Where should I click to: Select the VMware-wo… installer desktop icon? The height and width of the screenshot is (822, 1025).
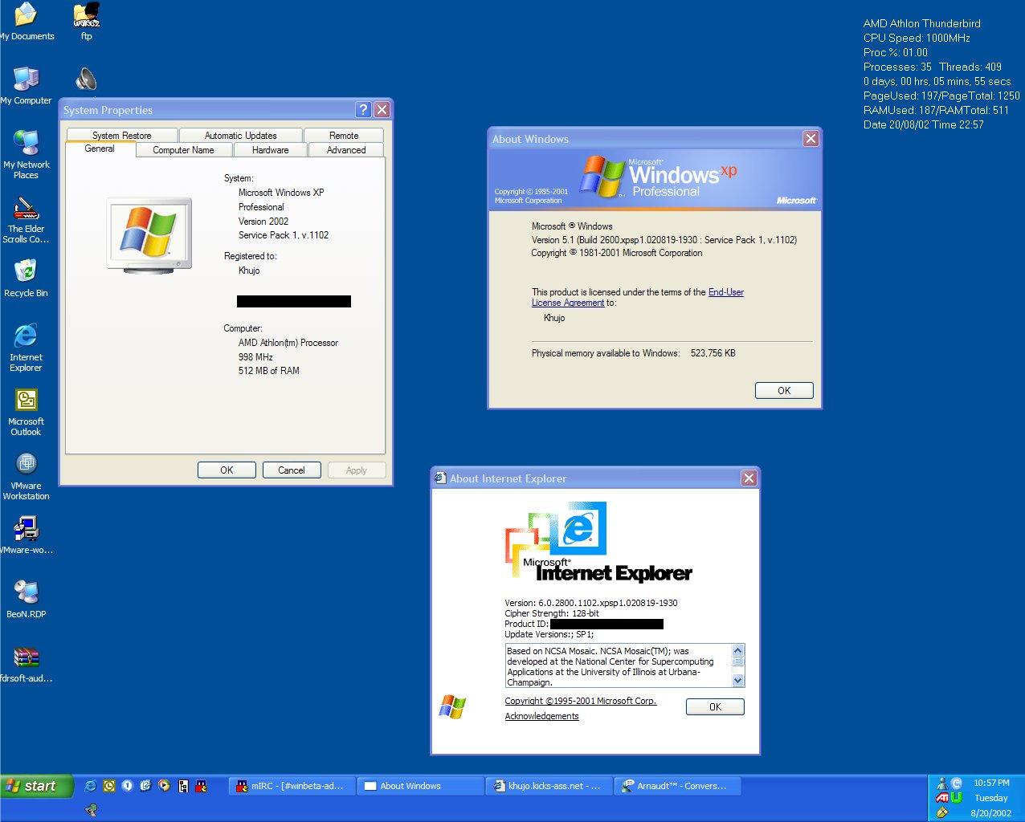click(x=26, y=535)
